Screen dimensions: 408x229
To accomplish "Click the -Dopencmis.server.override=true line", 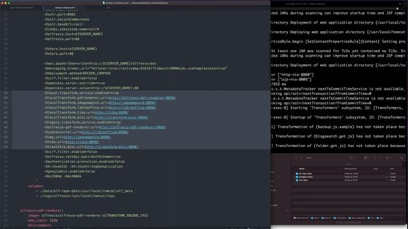I will pyautogui.click(x=74, y=83).
